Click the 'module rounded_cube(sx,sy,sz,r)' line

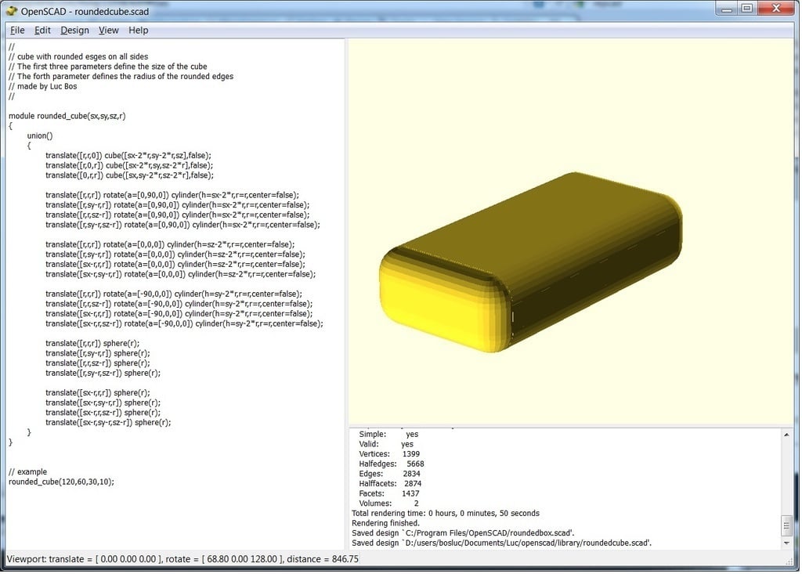(x=67, y=116)
